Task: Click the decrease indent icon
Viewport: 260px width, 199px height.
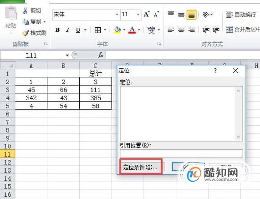Action: click(206, 30)
